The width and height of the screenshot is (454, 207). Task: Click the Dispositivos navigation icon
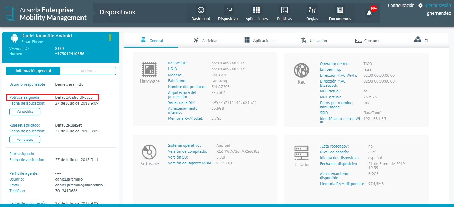tap(228, 10)
